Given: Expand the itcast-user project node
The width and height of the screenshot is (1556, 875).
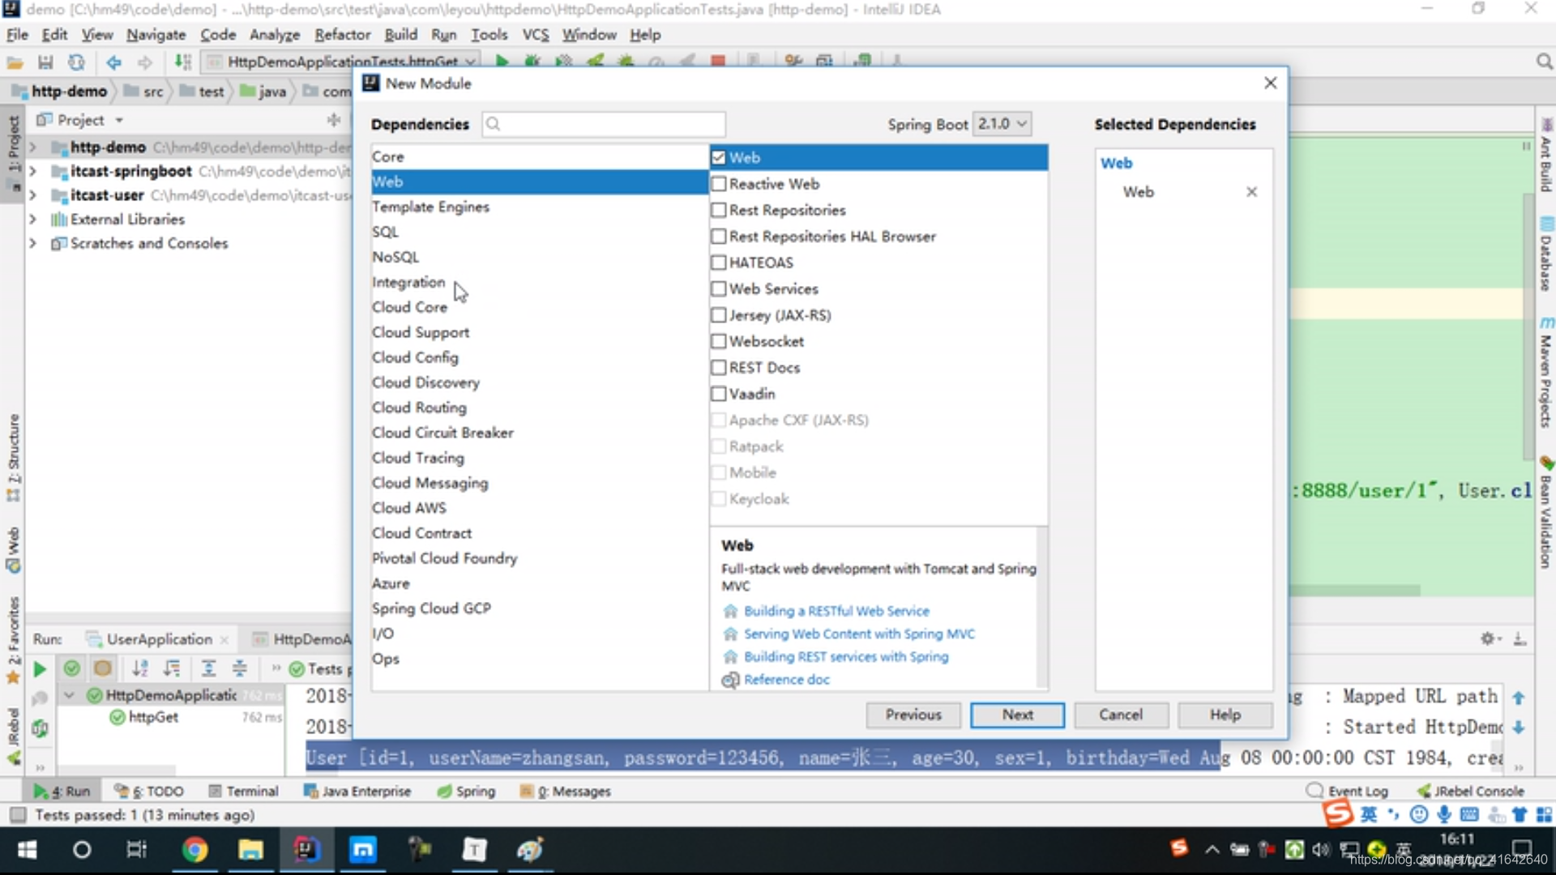Looking at the screenshot, I should coord(33,195).
